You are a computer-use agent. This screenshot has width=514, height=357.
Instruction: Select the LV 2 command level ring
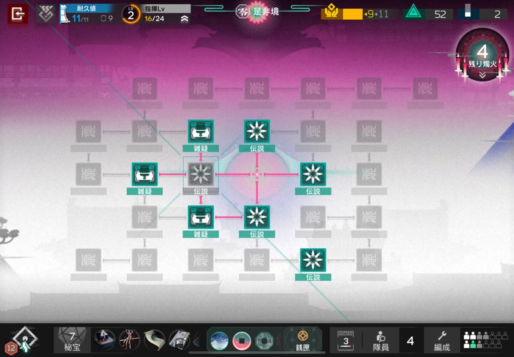(131, 14)
